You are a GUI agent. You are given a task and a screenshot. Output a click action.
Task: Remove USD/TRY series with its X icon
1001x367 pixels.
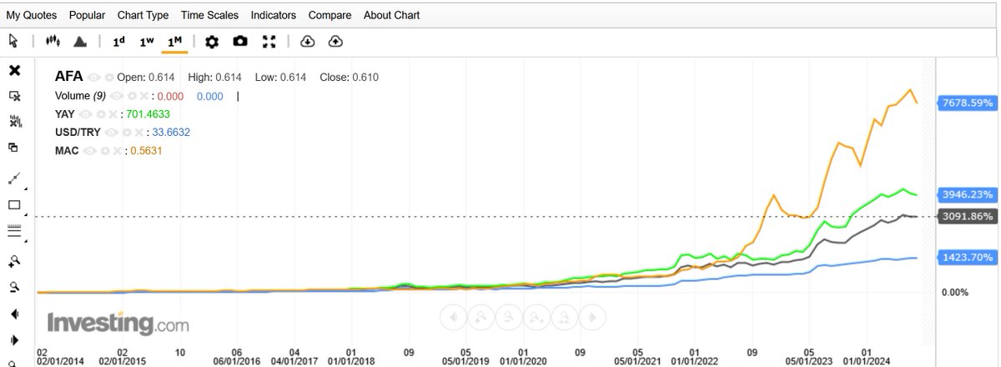(138, 133)
